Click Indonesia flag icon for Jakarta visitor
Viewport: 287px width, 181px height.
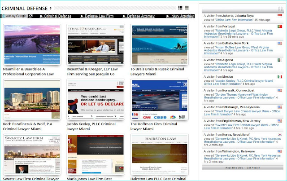click(x=280, y=16)
